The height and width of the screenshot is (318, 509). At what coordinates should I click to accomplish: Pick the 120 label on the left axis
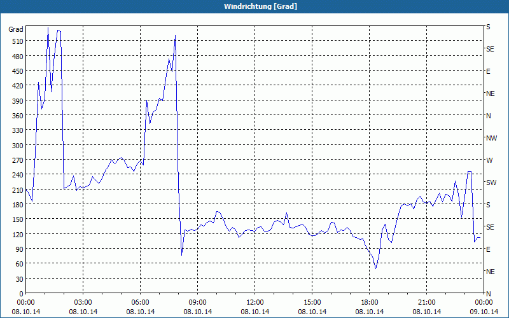18,234
